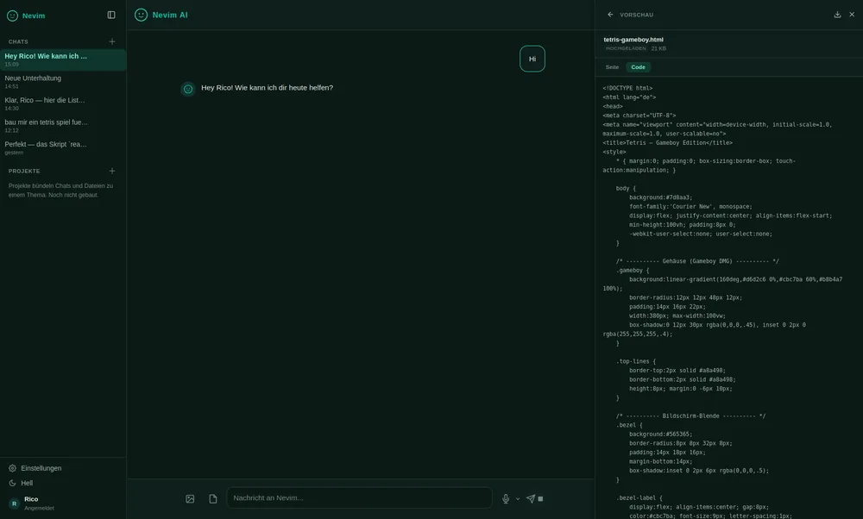This screenshot has width=863, height=519.
Task: Open chat 'bau mir ein tetris spiel fue...'
Action: (63, 125)
